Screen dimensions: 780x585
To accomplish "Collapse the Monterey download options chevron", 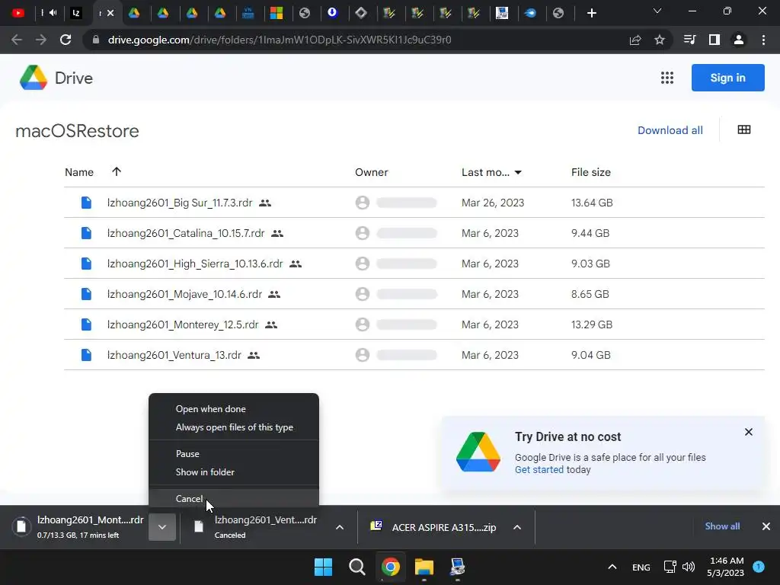I will pos(162,527).
